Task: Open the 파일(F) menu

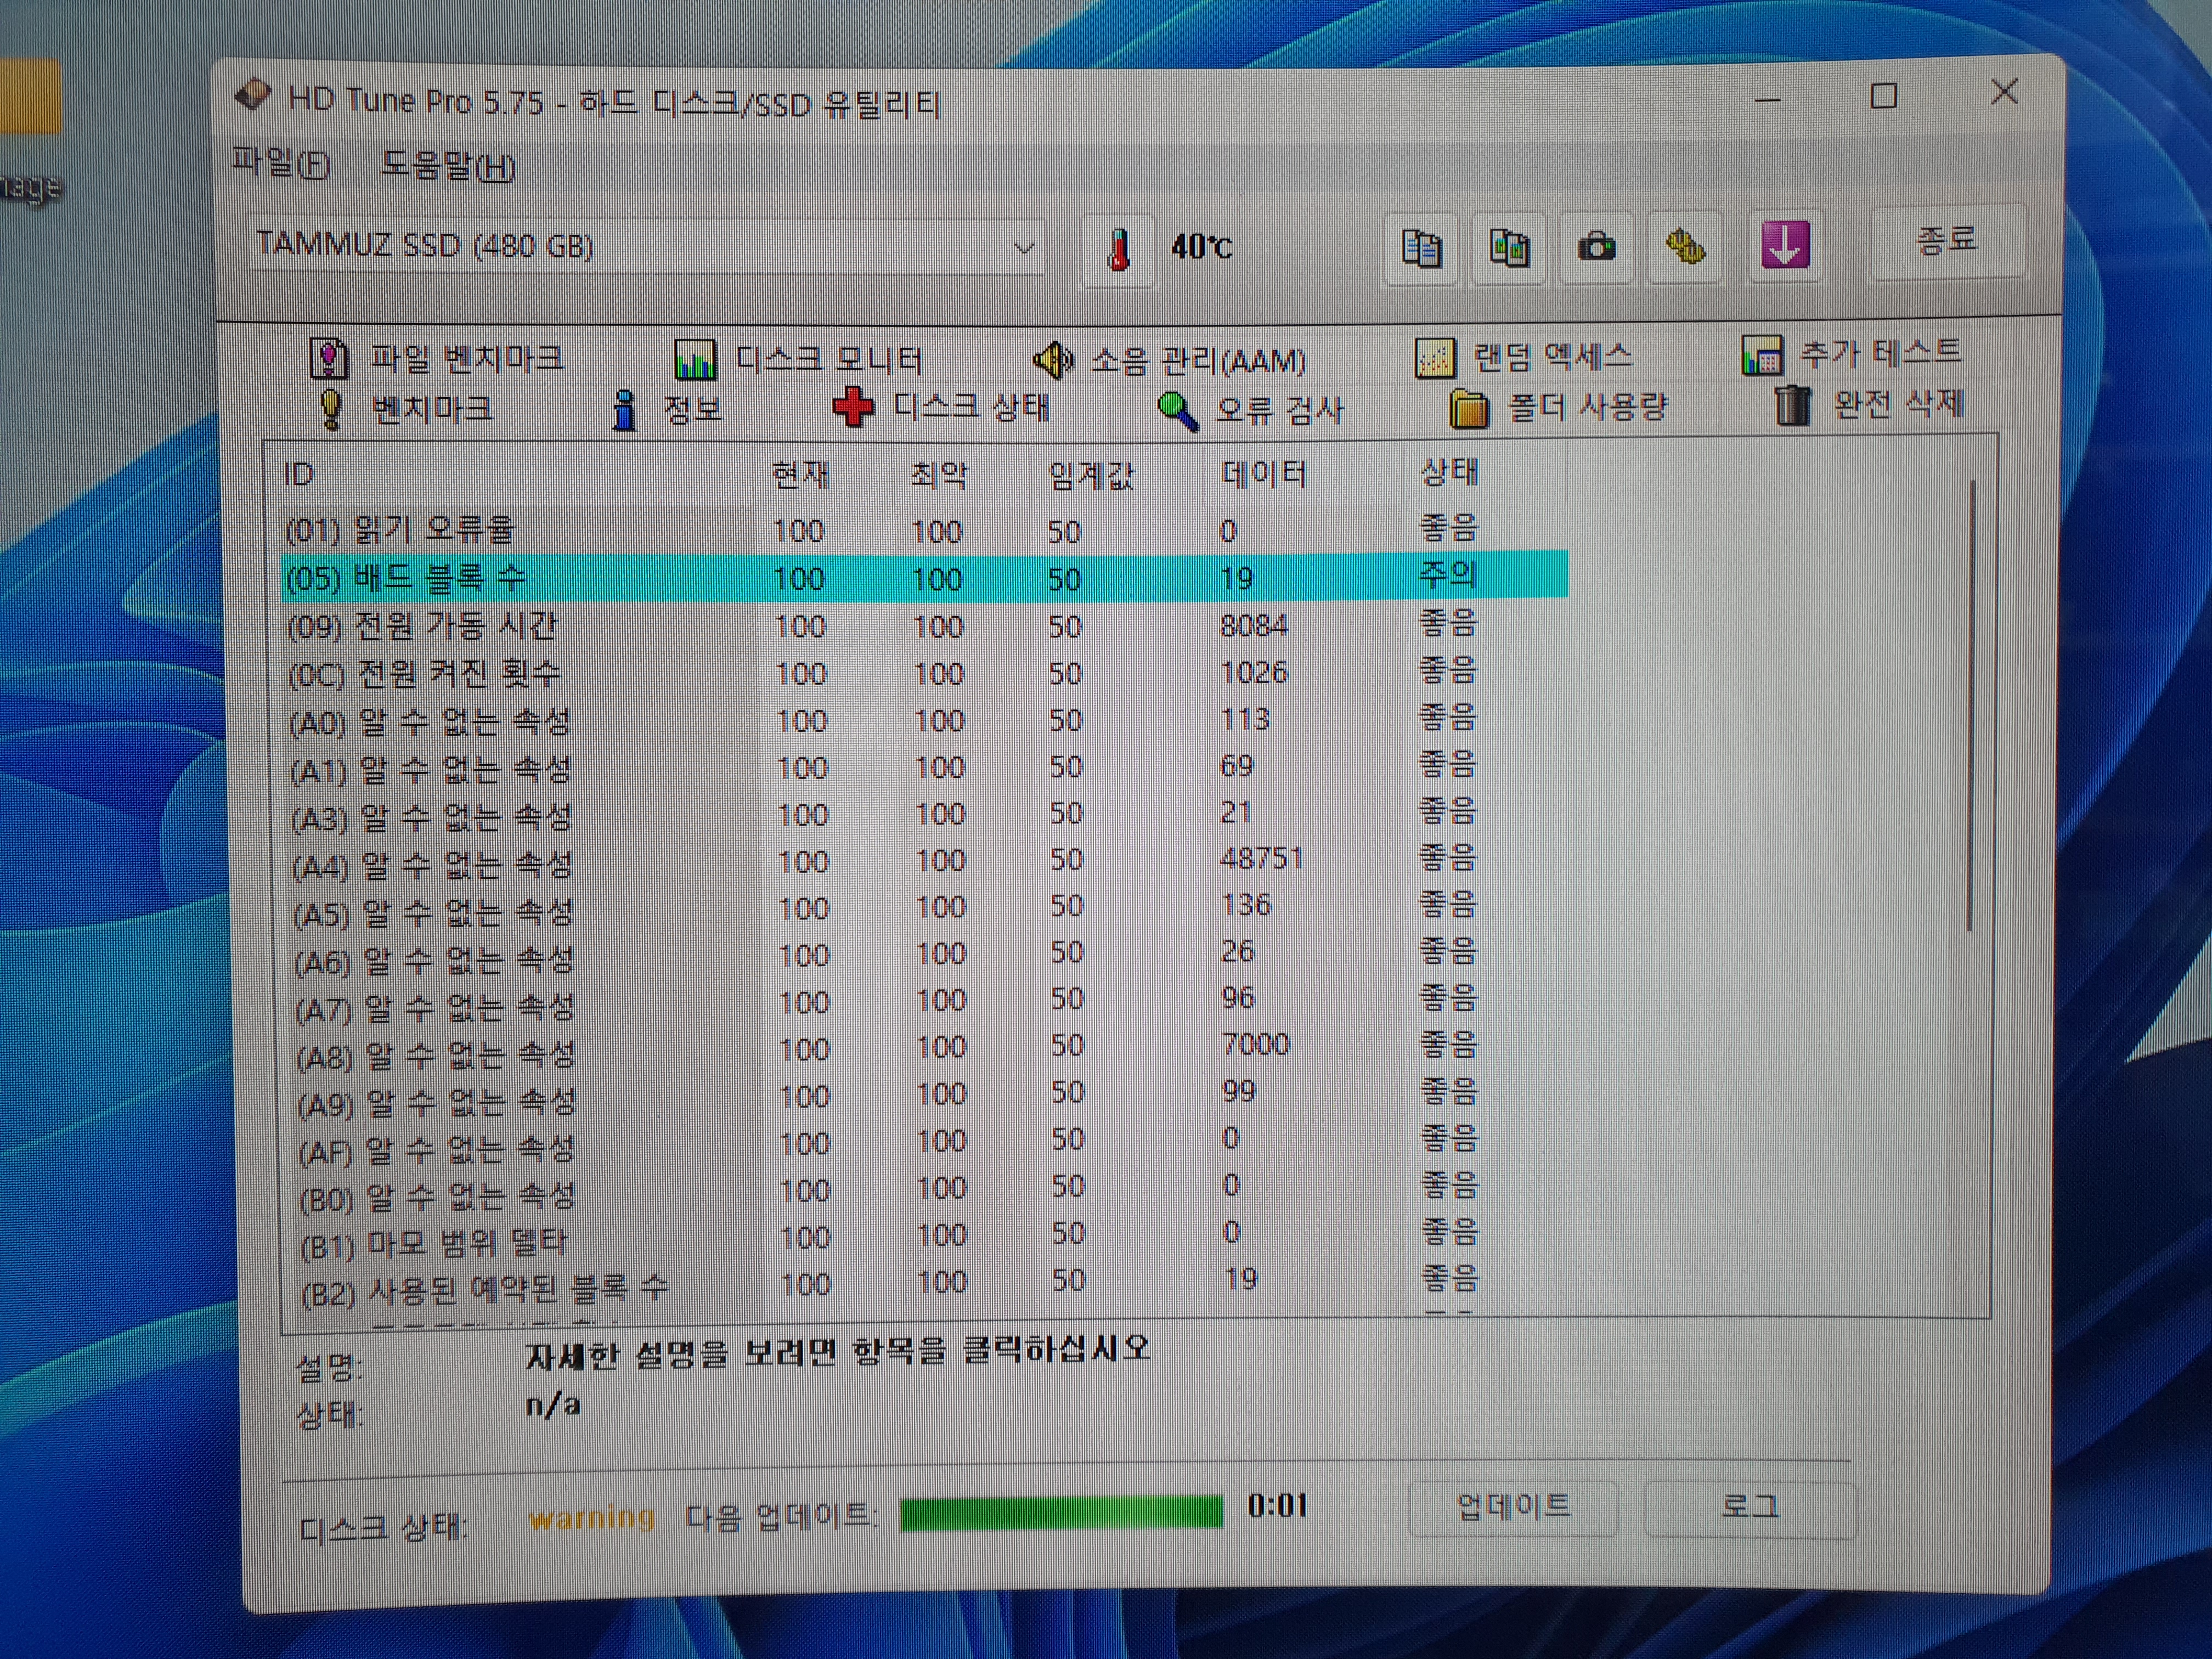Action: click(x=281, y=162)
